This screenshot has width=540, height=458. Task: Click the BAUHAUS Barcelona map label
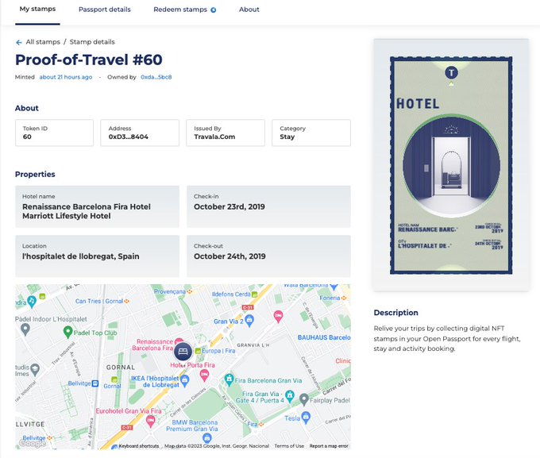point(324,337)
